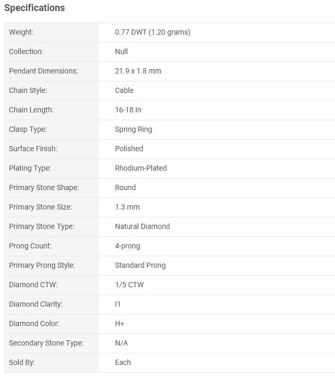Select the Standard Prong value
Screen dimensions: 335x376
click(x=140, y=265)
